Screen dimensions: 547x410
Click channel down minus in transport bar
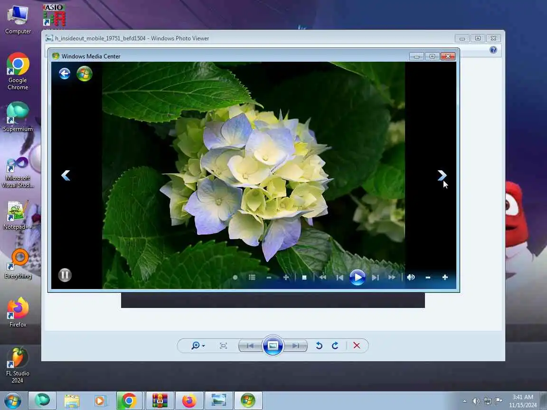(x=269, y=278)
